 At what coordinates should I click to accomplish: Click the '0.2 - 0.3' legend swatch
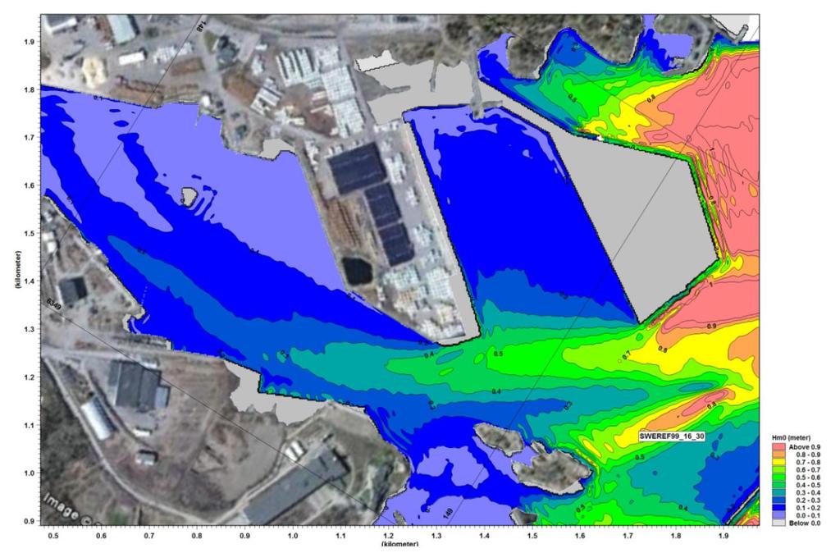778,500
